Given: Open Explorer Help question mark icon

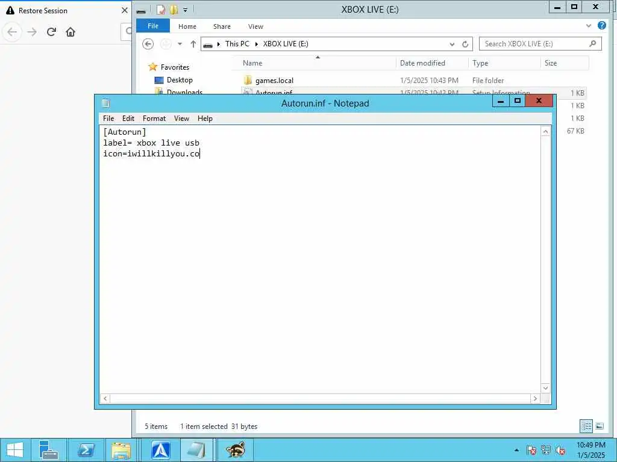Looking at the screenshot, I should click(602, 25).
